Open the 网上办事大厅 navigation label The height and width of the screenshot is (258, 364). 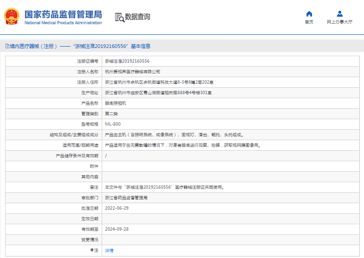coord(339,22)
